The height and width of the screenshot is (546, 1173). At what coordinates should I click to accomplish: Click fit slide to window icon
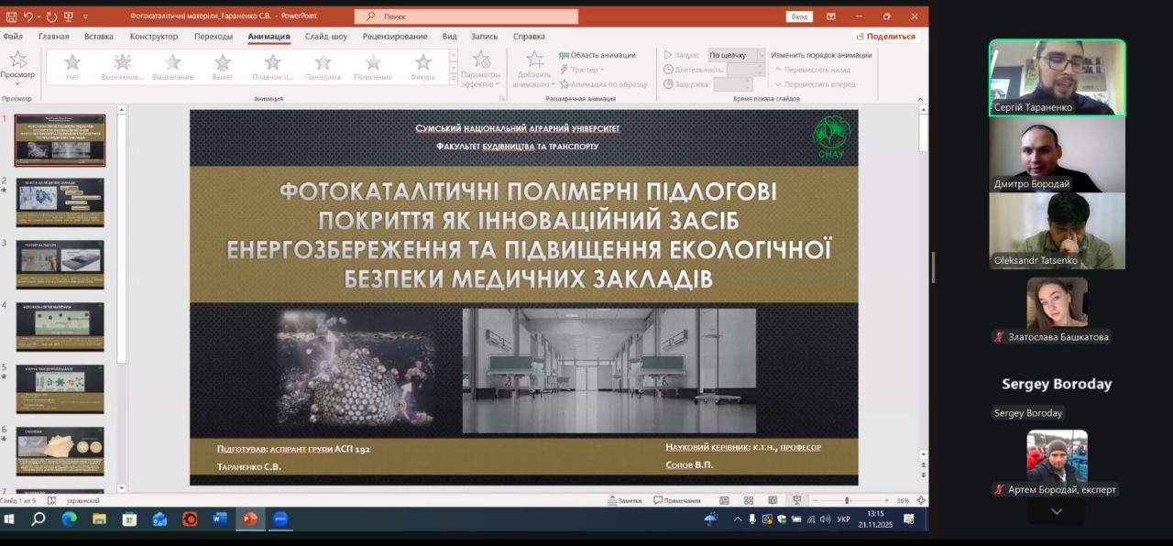point(921,500)
